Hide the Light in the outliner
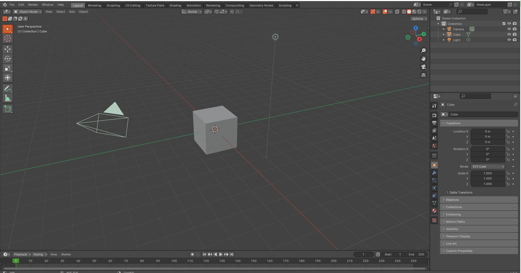 (x=509, y=40)
